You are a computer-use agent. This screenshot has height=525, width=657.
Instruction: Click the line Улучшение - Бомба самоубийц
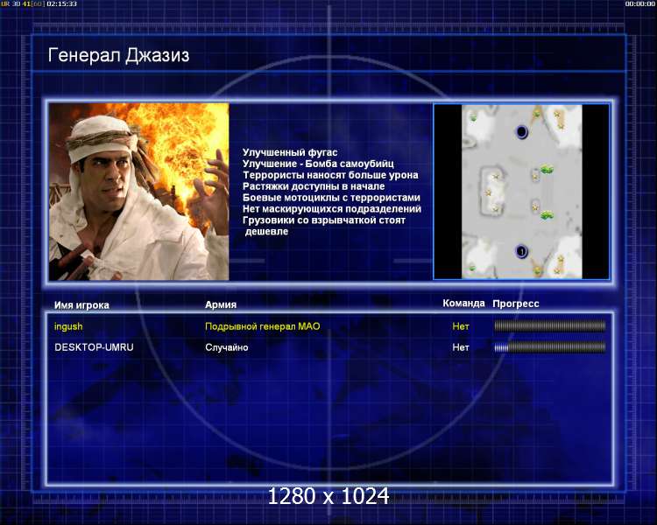pos(318,164)
